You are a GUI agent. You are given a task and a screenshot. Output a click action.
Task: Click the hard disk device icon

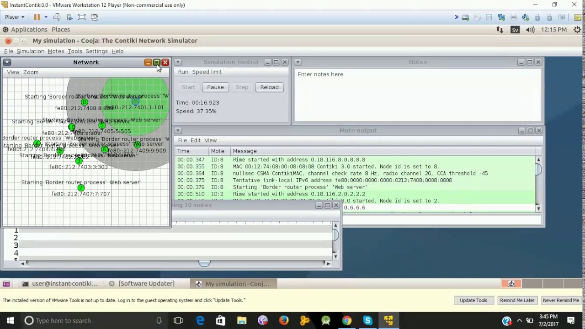[465, 17]
